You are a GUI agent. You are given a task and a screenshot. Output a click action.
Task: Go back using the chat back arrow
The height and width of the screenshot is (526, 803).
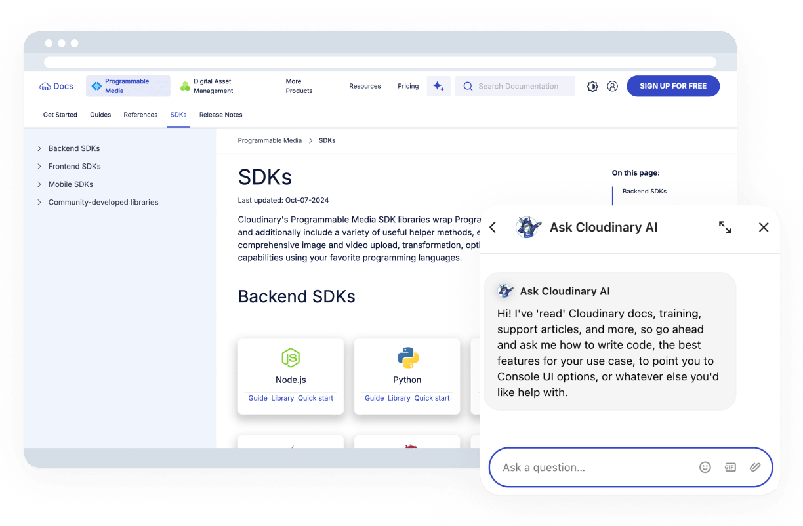[x=493, y=227]
